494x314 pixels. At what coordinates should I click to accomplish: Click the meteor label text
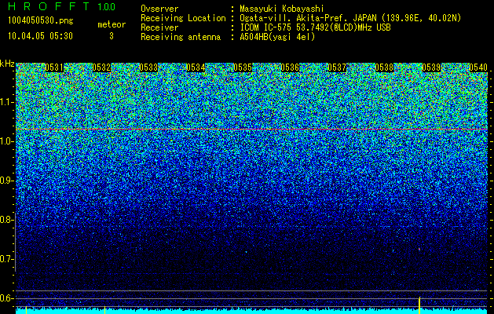[x=112, y=24]
